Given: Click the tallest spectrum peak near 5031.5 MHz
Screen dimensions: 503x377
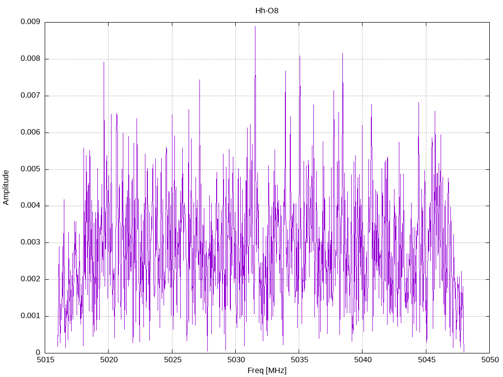Looking at the screenshot, I should pyautogui.click(x=255, y=27).
